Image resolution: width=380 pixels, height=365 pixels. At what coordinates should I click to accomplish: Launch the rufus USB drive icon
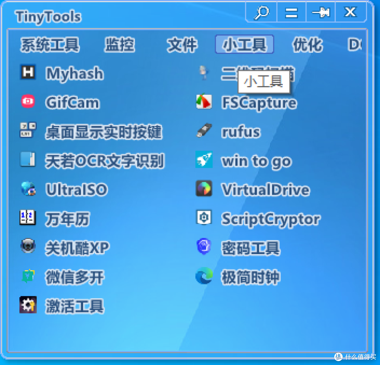click(204, 130)
